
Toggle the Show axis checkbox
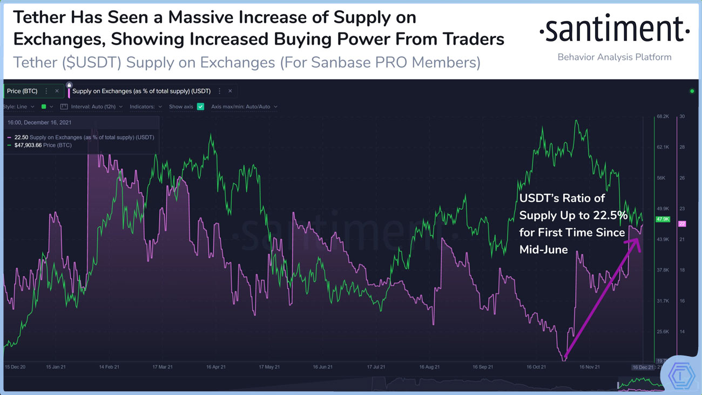200,106
